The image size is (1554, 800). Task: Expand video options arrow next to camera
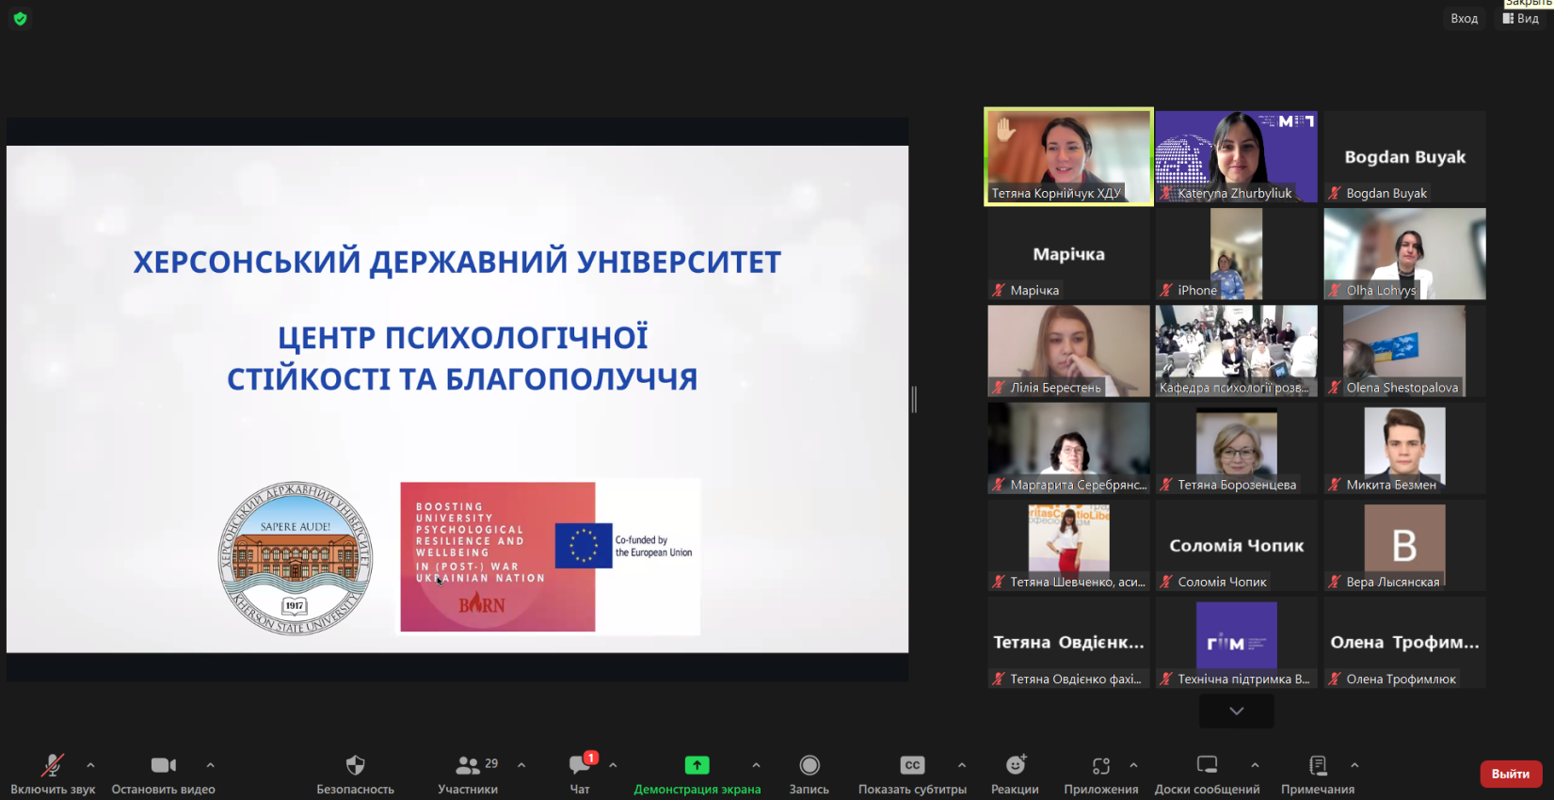[x=210, y=765]
